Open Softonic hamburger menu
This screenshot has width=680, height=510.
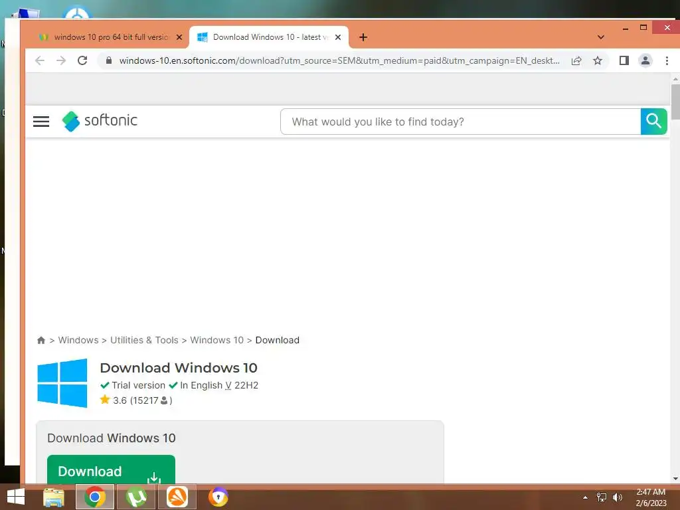(x=41, y=122)
